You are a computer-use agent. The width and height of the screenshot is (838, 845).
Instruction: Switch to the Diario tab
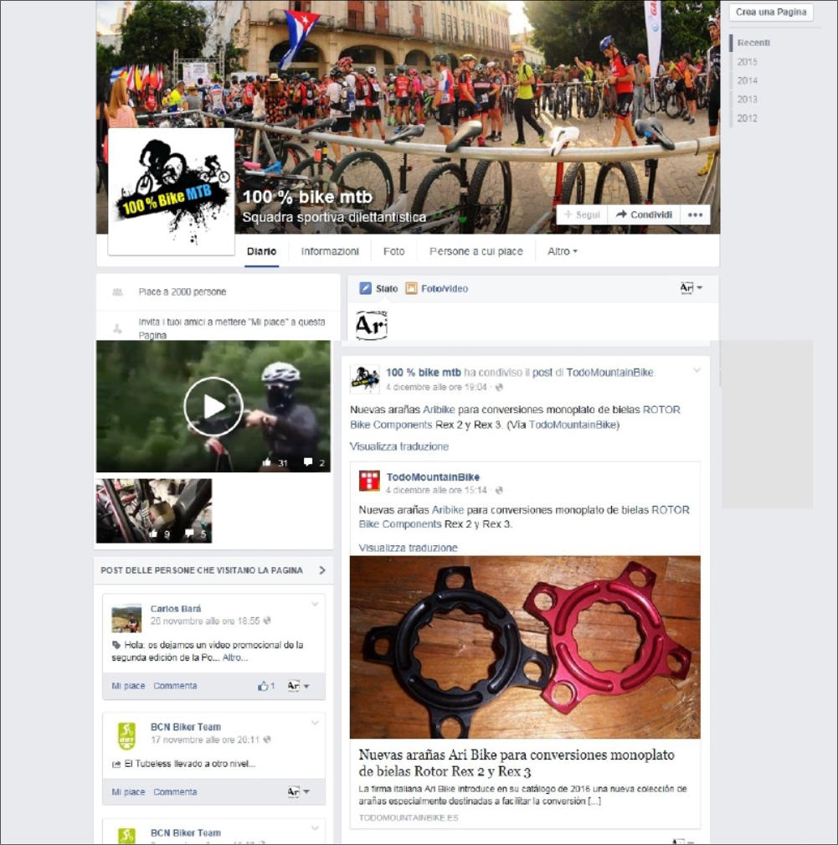(261, 251)
